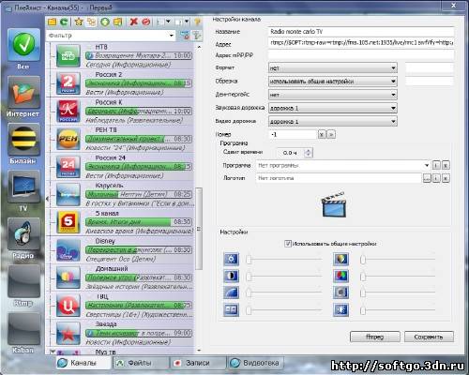This screenshot has width=469, height=375.
Task: Click the favorites star toolbar icon
Action: (x=79, y=22)
